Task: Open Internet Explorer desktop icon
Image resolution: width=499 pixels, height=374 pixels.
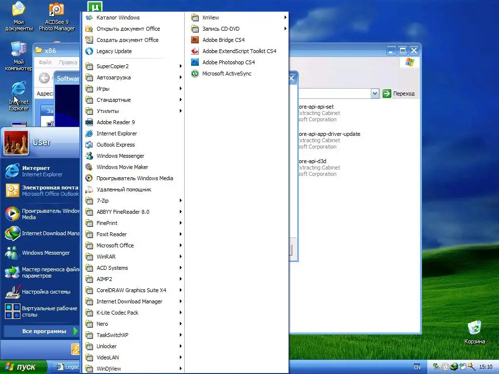Action: tap(19, 96)
